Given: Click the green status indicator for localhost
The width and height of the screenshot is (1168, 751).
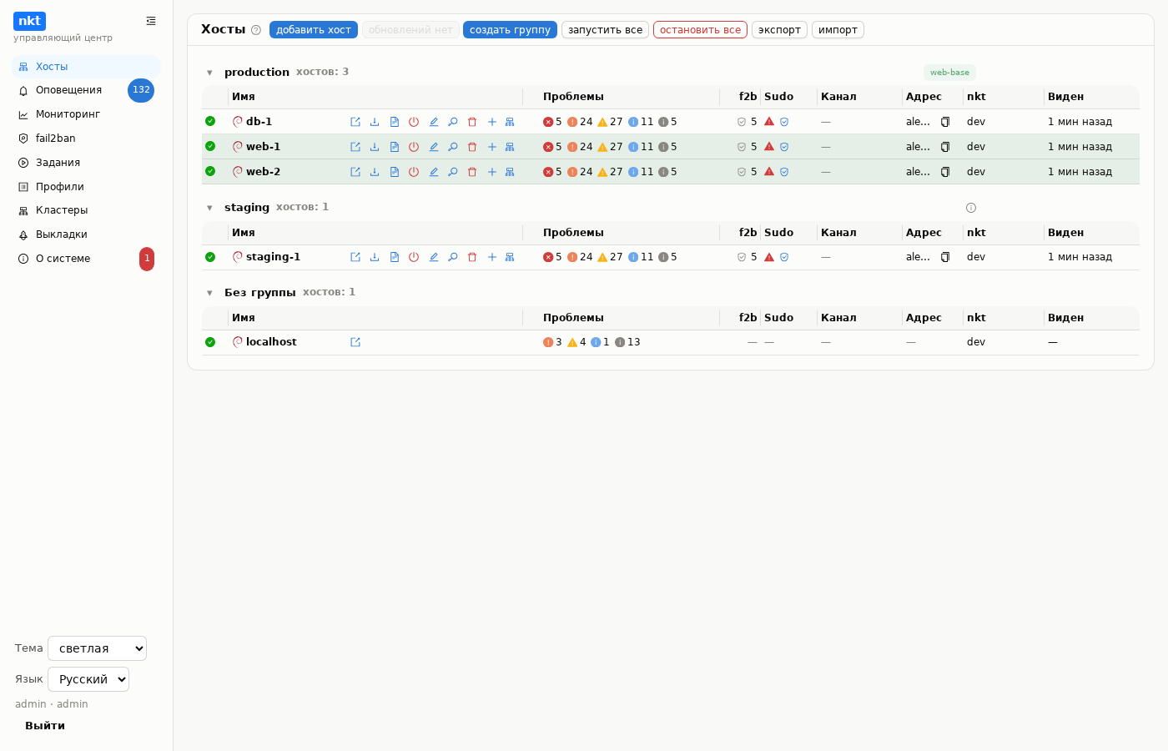Looking at the screenshot, I should tap(210, 342).
